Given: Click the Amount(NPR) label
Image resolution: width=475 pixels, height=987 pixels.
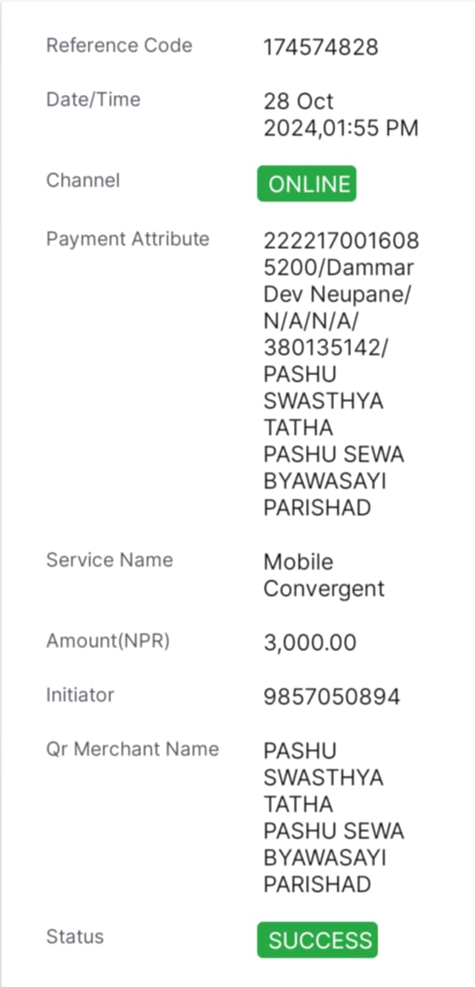Looking at the screenshot, I should click(x=108, y=641).
